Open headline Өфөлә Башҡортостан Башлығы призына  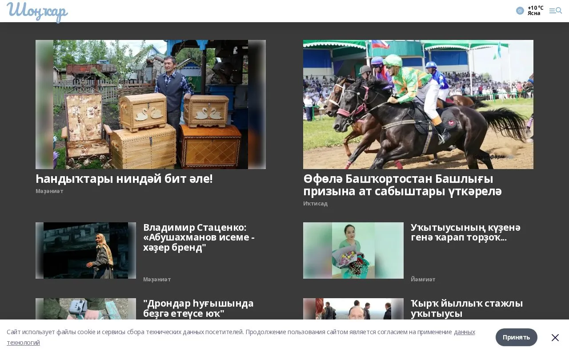[x=402, y=185]
